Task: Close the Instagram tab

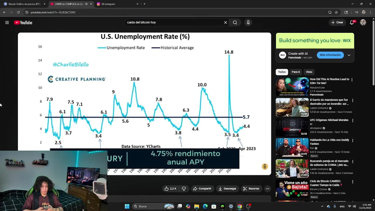Action: click(137, 4)
